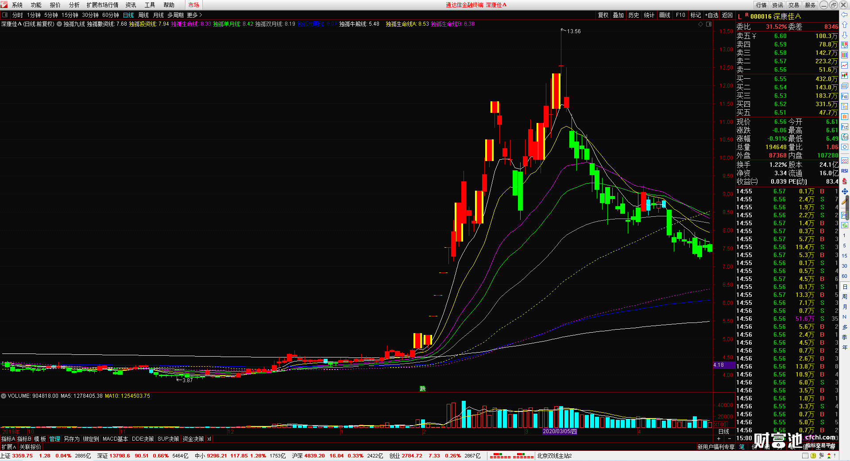Click the plus zoom button under 日线
This screenshot has width=850, height=461.
click(x=719, y=438)
